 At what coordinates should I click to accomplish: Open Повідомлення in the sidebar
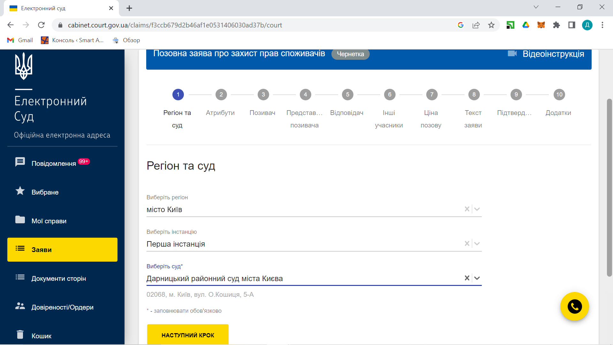coord(54,163)
